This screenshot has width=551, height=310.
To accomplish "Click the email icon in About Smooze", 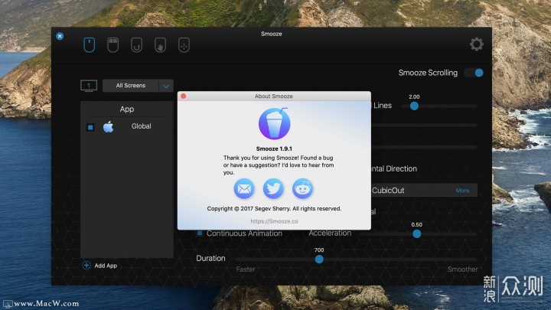I will tap(244, 189).
